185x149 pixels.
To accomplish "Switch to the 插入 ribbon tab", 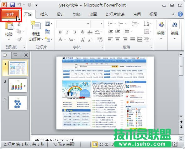I will (44, 14).
